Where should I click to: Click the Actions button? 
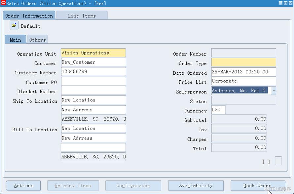[23, 185]
